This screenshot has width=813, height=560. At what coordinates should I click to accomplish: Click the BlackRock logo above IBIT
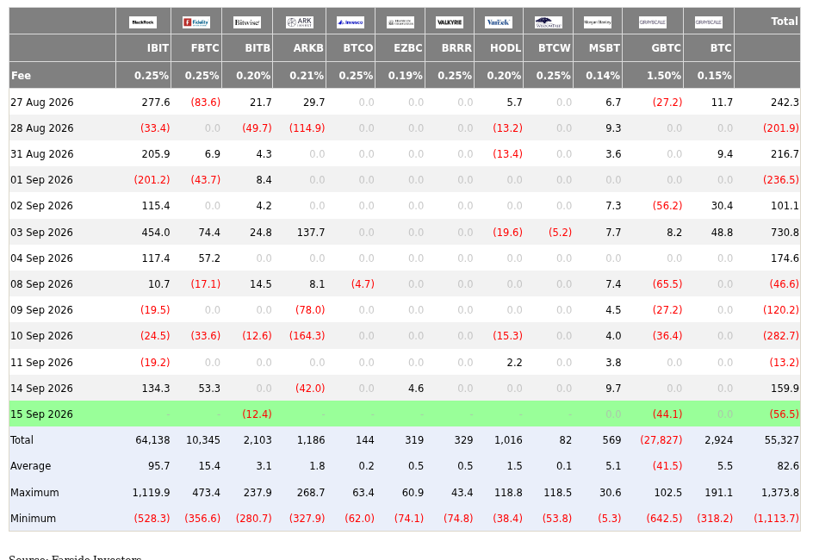coord(143,22)
